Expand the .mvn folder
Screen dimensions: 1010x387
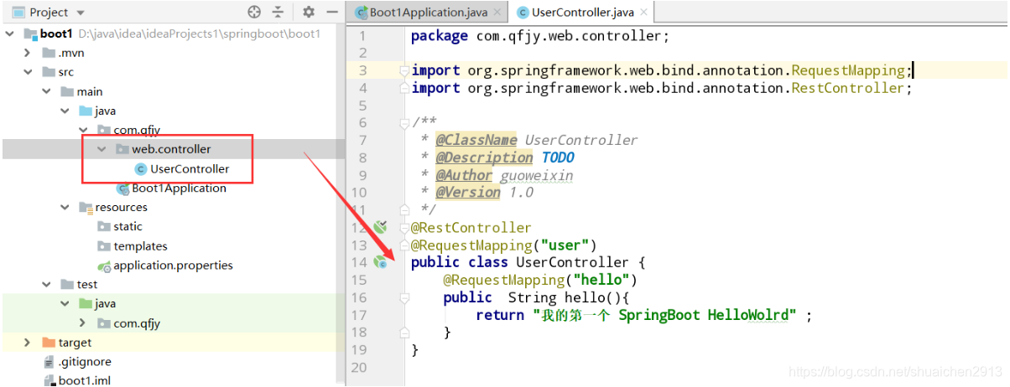pyautogui.click(x=29, y=53)
